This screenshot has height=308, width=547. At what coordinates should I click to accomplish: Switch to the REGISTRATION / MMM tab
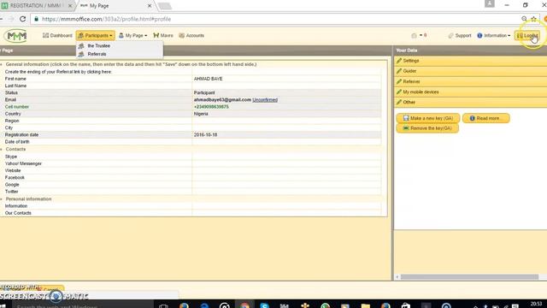point(36,6)
